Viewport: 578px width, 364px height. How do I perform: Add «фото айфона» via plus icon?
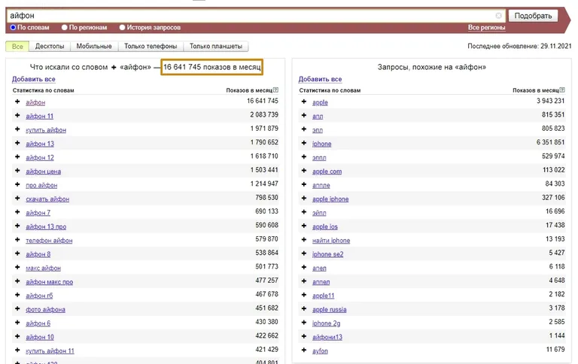[17, 309]
